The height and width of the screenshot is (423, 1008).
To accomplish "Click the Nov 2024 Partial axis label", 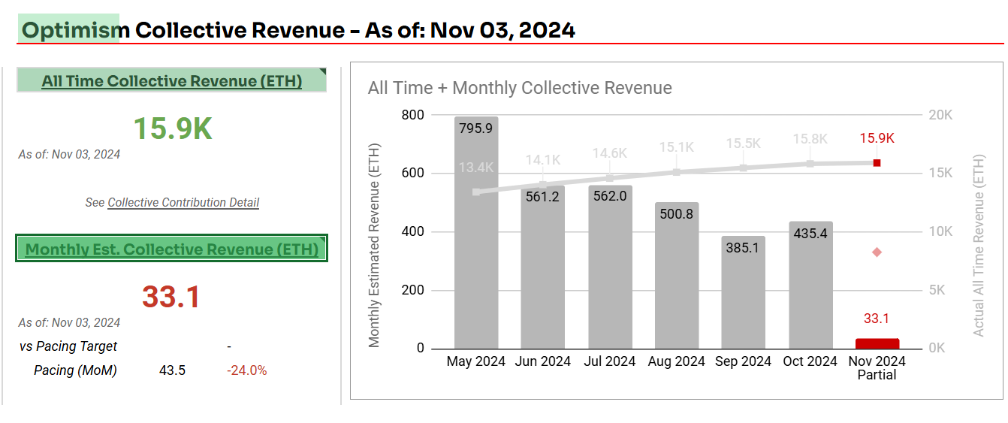I will pyautogui.click(x=877, y=367).
